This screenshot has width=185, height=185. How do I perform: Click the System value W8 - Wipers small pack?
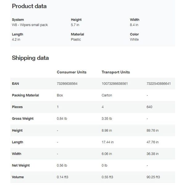(30, 25)
